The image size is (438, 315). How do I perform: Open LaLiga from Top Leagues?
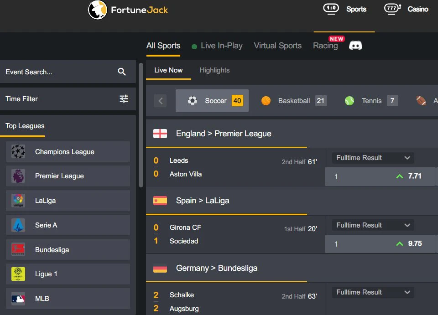coord(68,200)
